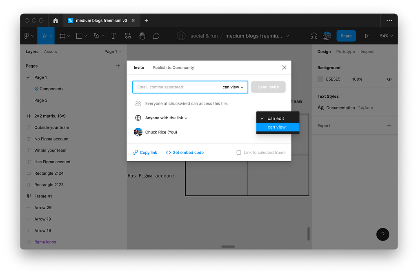
Task: Select the Comment tool
Action: click(156, 36)
